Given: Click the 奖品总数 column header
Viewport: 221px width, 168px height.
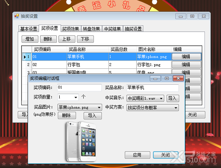Looking at the screenshot, I should click(x=122, y=49).
